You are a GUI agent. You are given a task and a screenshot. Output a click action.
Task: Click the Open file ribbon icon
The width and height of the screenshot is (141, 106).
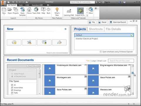(10, 10)
